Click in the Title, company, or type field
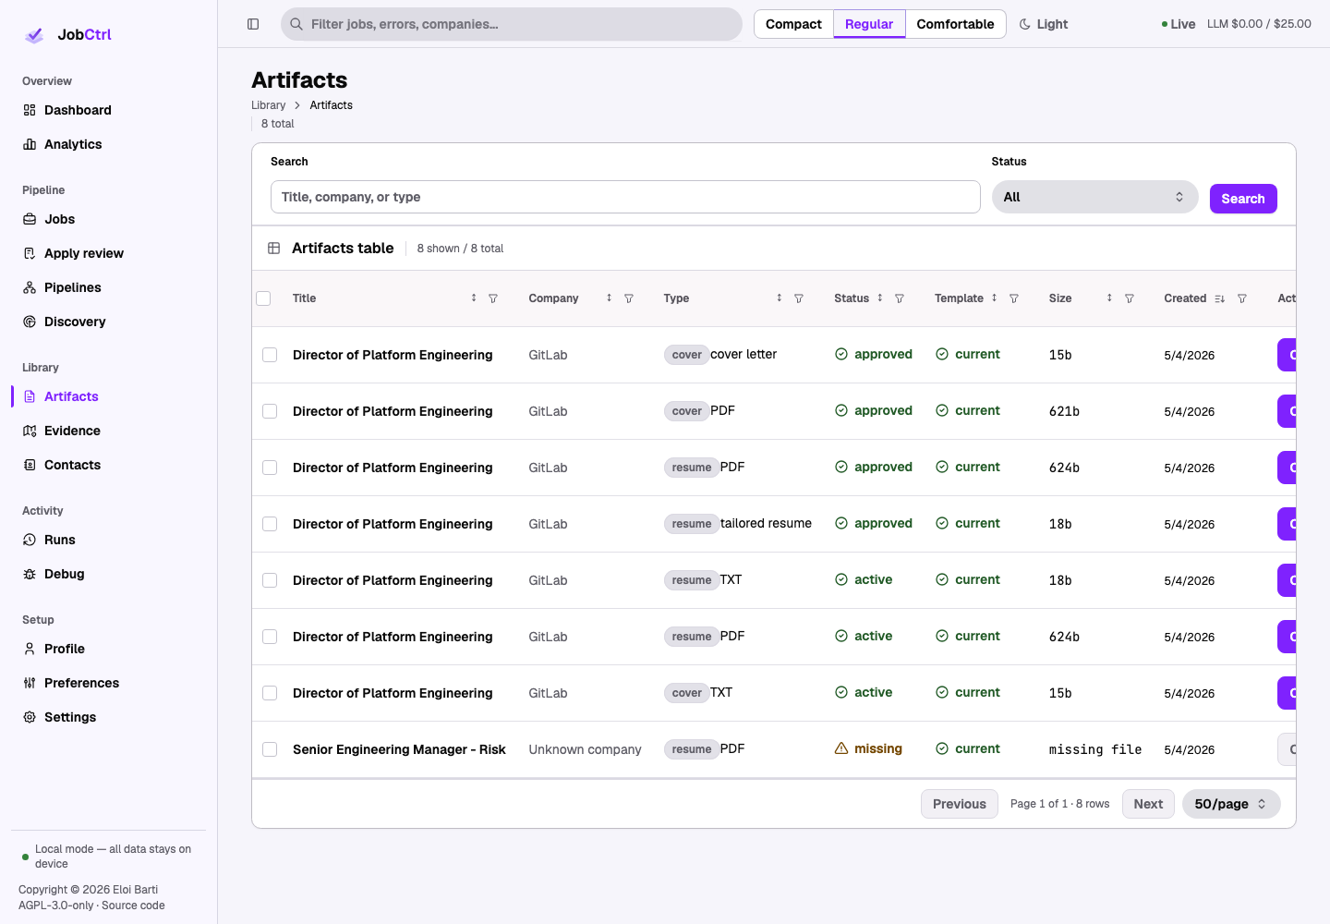1330x924 pixels. click(x=625, y=197)
